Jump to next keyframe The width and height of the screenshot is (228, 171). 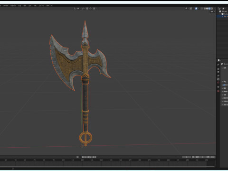(93, 157)
